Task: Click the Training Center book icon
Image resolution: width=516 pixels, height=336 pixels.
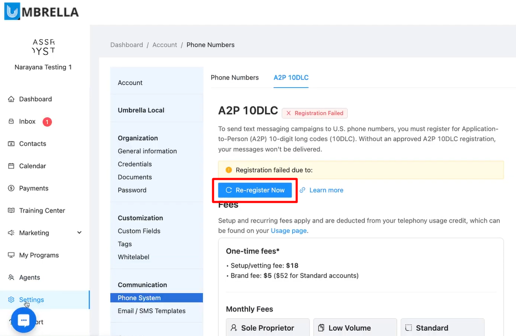Action: pos(12,211)
